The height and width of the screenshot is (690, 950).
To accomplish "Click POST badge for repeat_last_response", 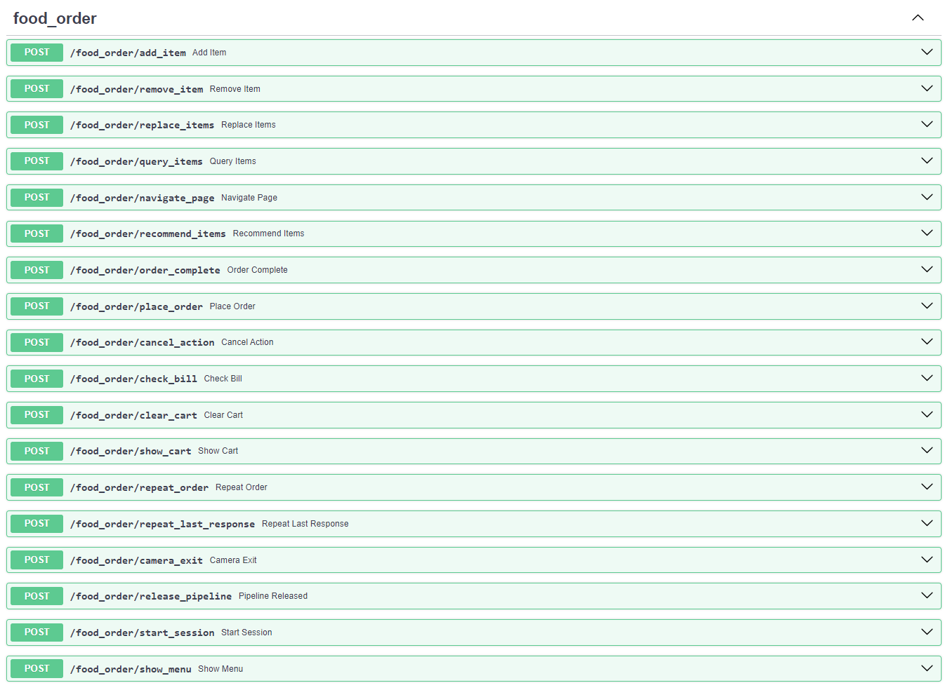I will [x=37, y=524].
